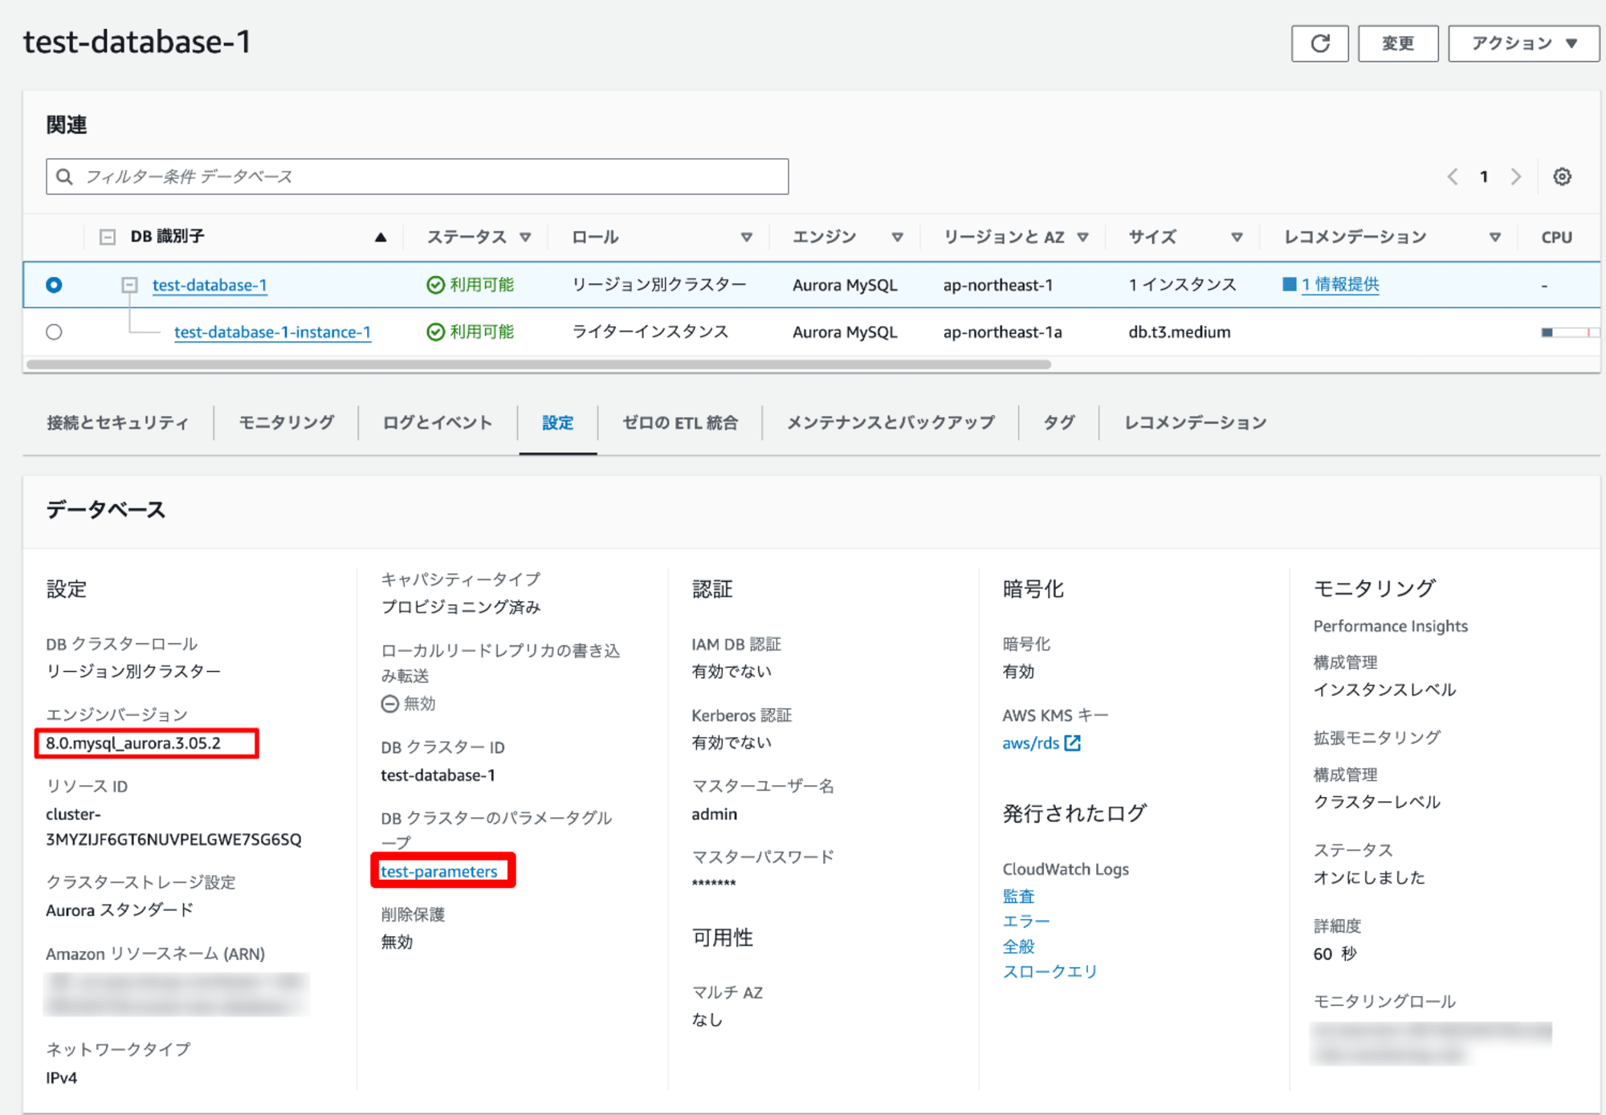Sort by リージョンと AZ column arrow
This screenshot has height=1115, width=1606.
point(1082,238)
